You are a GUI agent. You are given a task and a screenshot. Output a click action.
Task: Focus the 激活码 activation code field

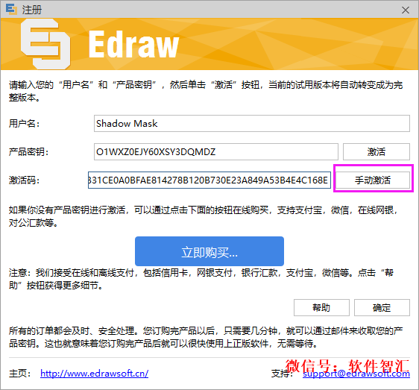[x=209, y=180]
